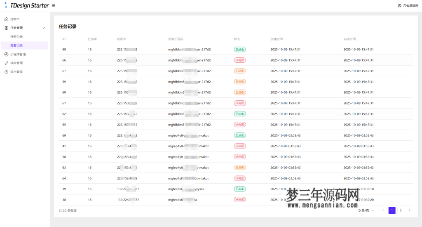Screen dimensions: 422x227
Task: Open the 10 条/页 page size dropdown
Action: (x=365, y=210)
